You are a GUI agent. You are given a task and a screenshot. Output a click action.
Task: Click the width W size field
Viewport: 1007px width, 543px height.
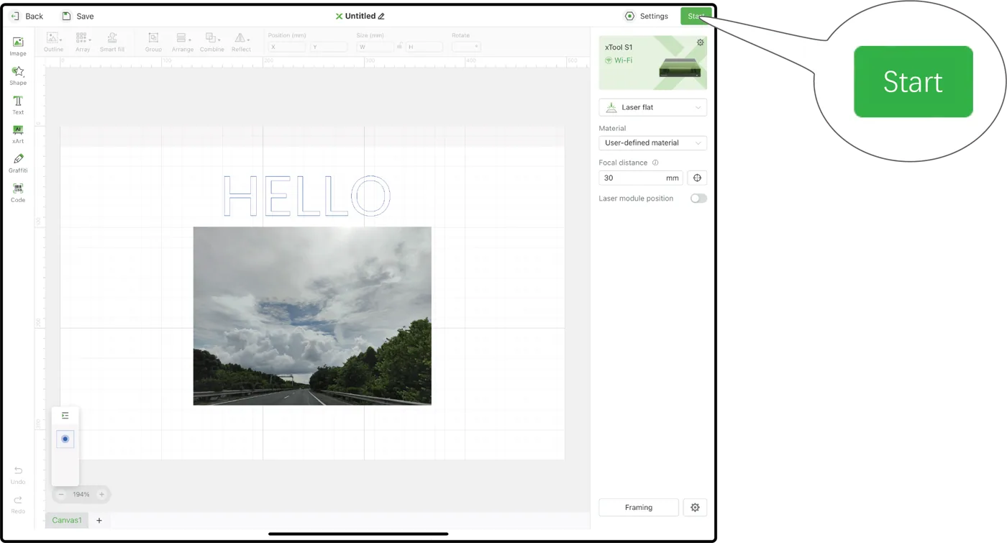[x=376, y=47]
